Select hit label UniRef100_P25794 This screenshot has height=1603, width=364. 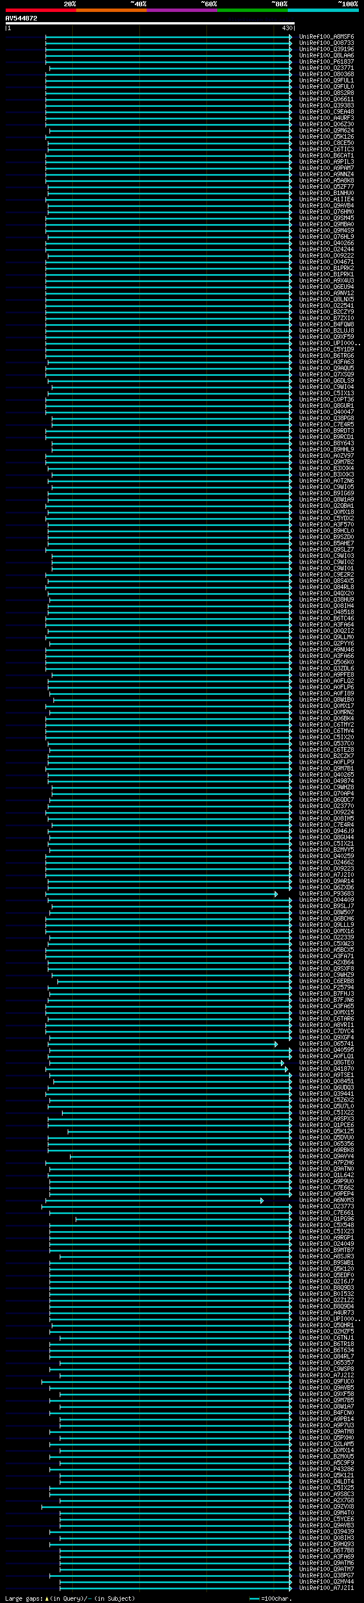pyautogui.click(x=326, y=988)
